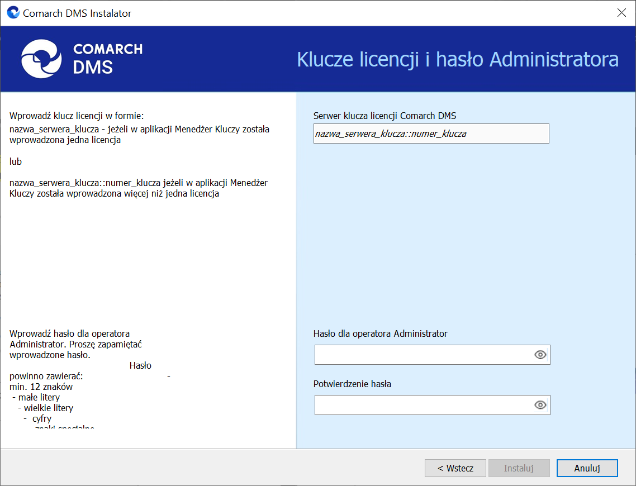The width and height of the screenshot is (636, 486).
Task: Click the heading Klucze licencji i hasło Administratora
Action: coord(458,59)
